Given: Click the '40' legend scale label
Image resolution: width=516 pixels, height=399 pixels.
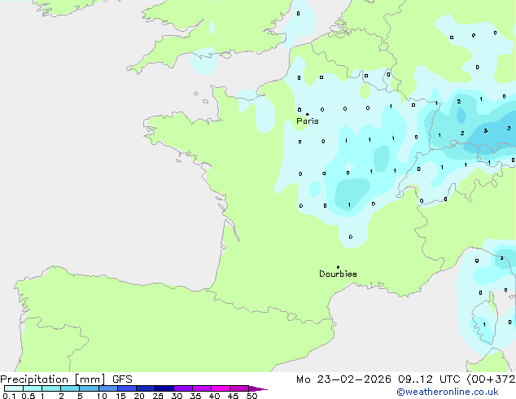Looking at the screenshot, I should click(x=214, y=396).
